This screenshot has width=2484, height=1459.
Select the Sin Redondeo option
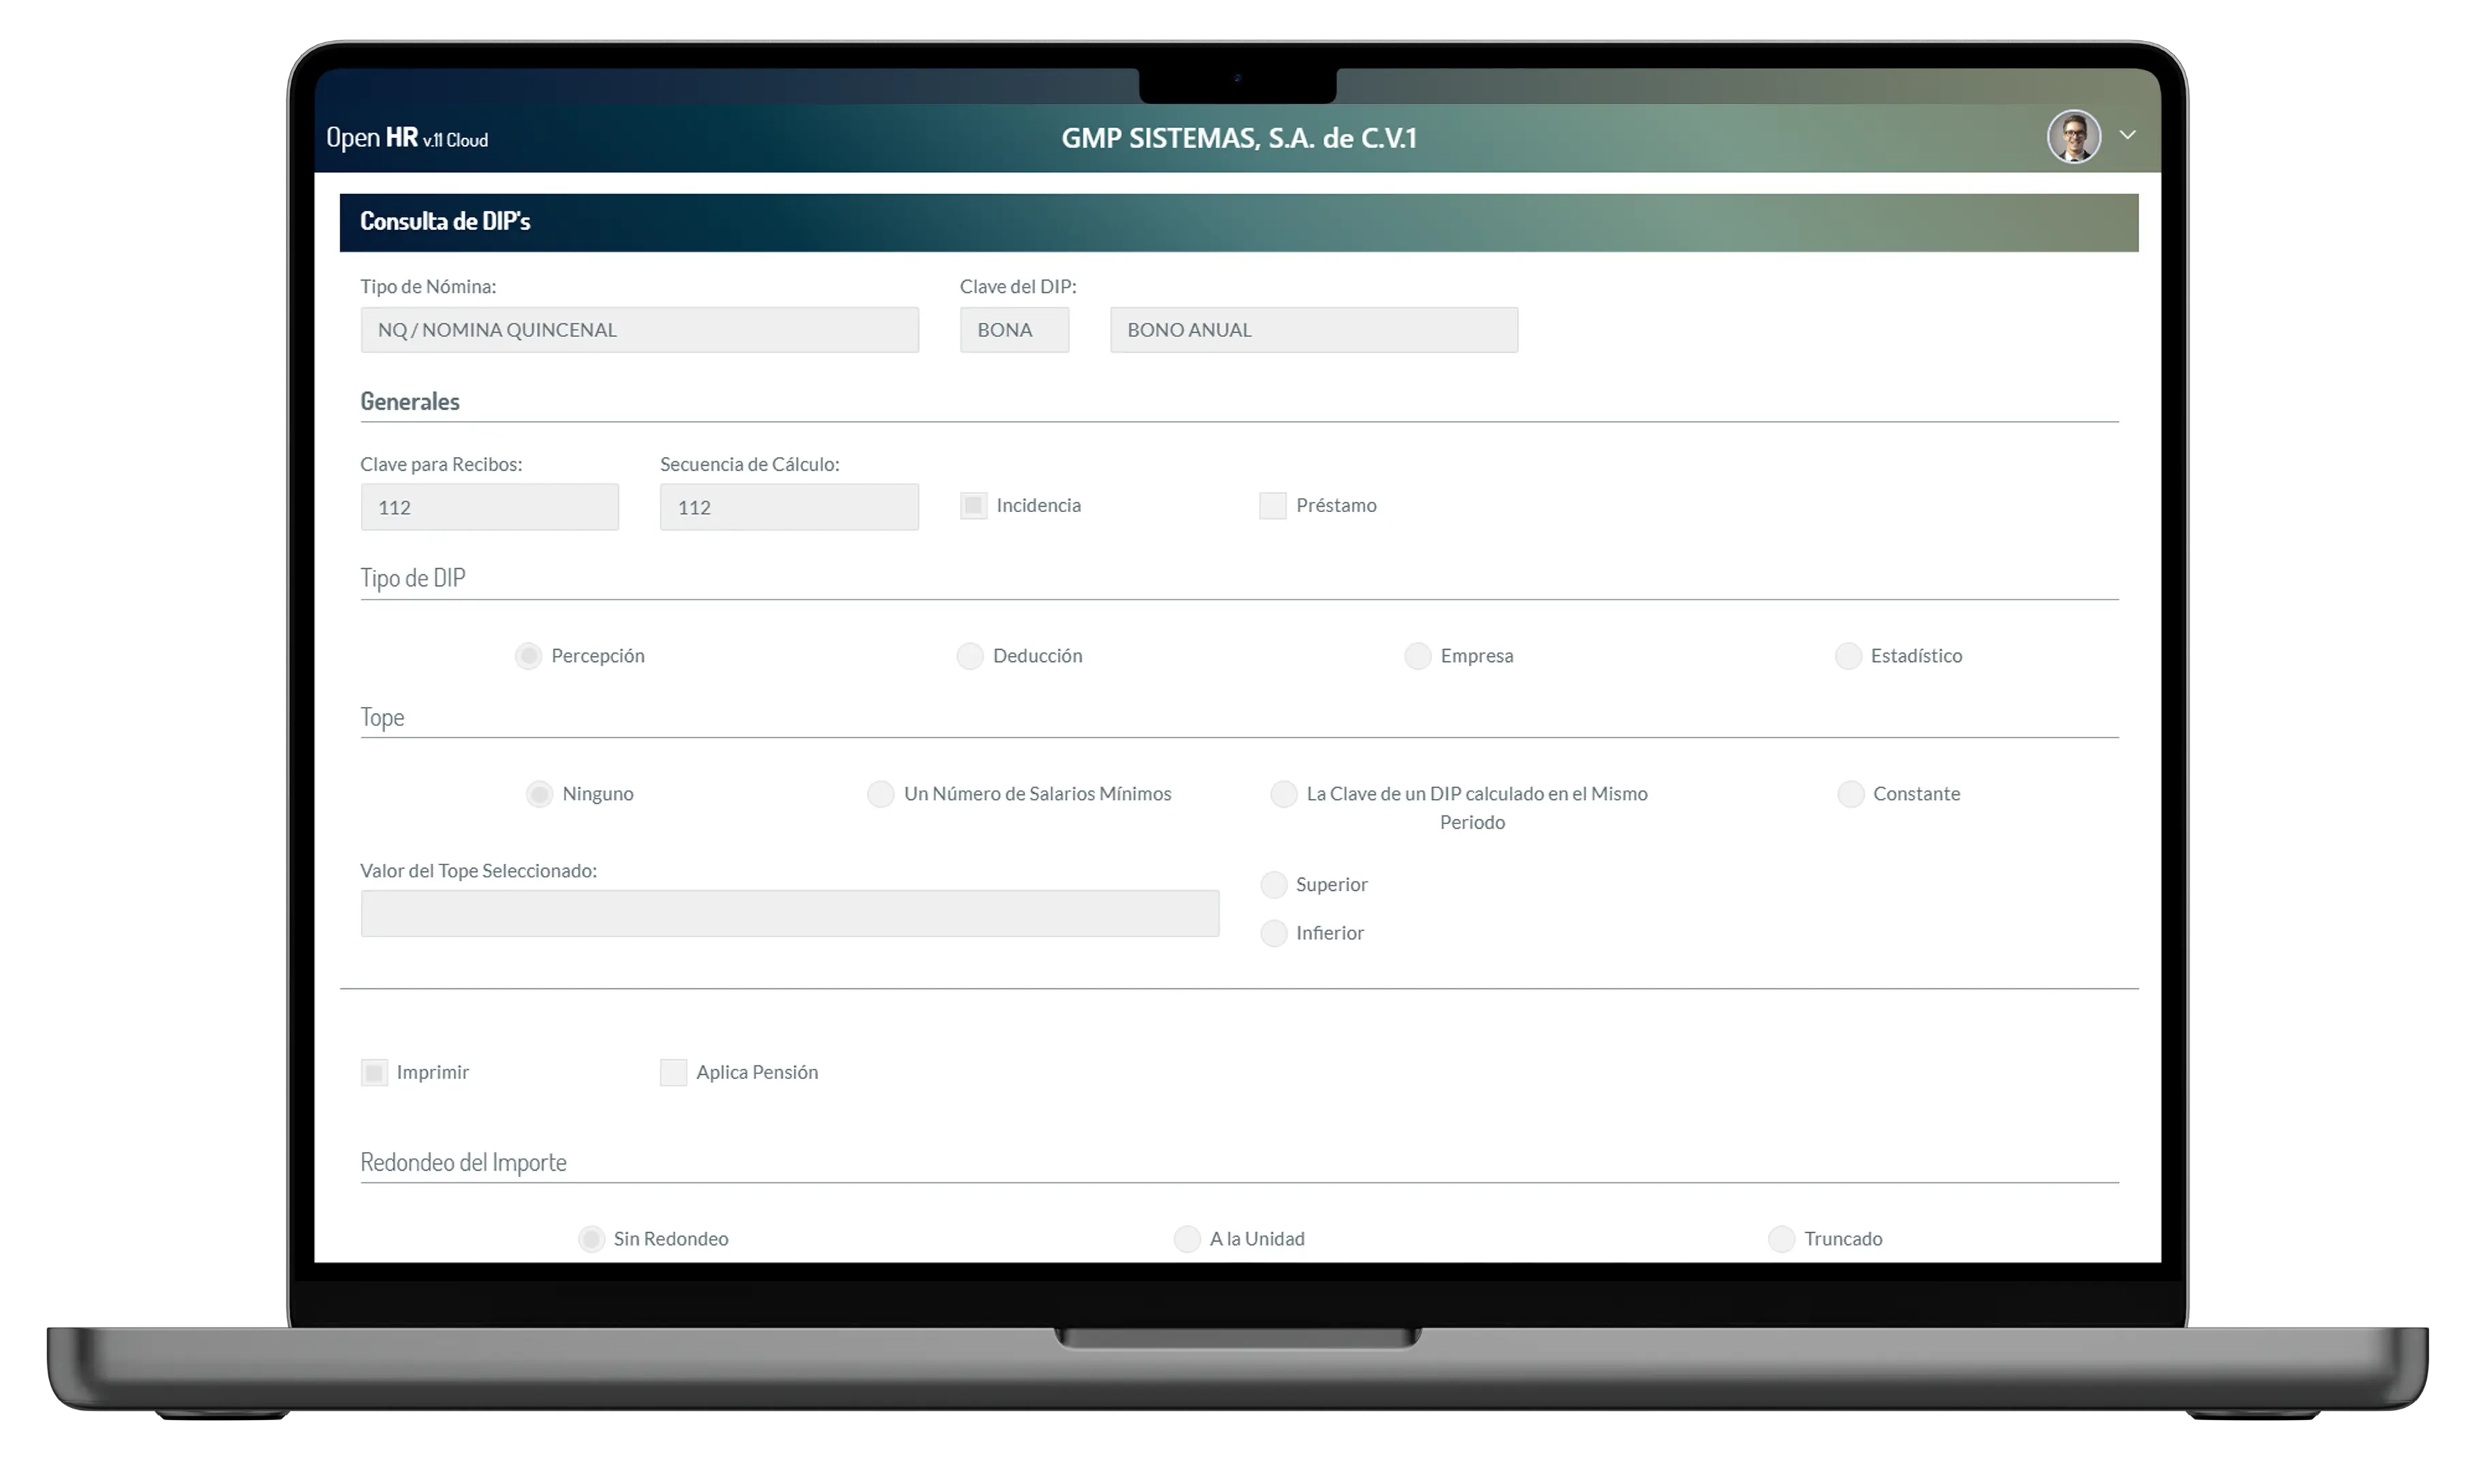pyautogui.click(x=587, y=1237)
